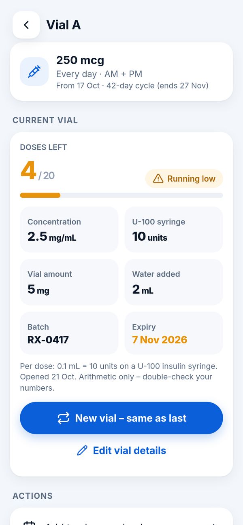Image resolution: width=243 pixels, height=525 pixels.
Task: Select the U-100 syringe 10 units tile
Action: [174, 229]
